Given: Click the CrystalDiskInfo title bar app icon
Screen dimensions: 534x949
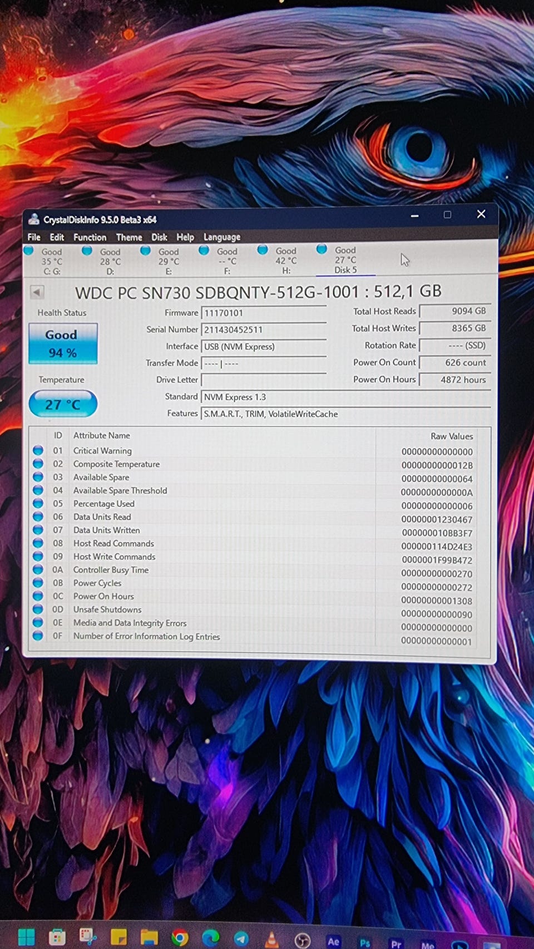Looking at the screenshot, I should pos(34,219).
